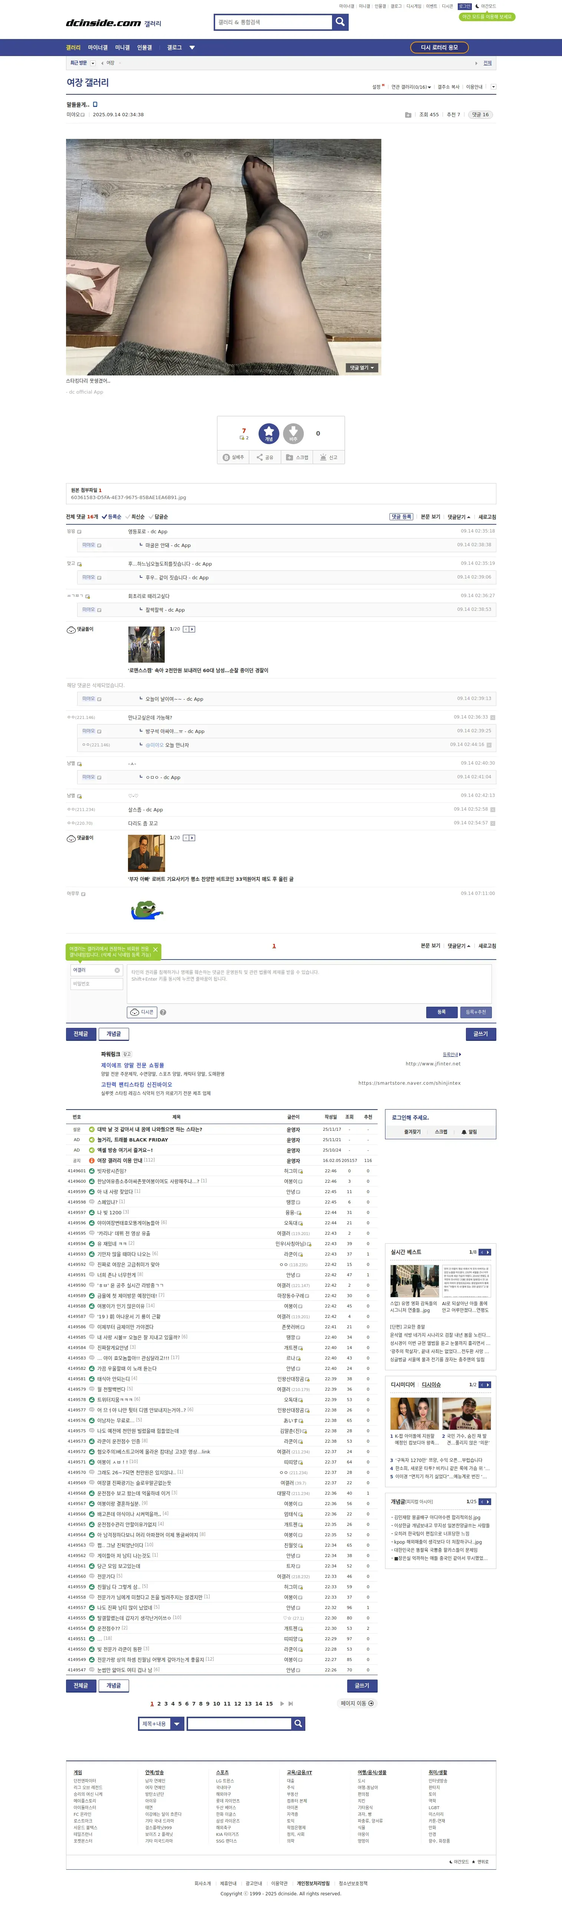The width and height of the screenshot is (562, 1915).
Task: Click next page arrow in pagination
Action: pyautogui.click(x=282, y=1703)
